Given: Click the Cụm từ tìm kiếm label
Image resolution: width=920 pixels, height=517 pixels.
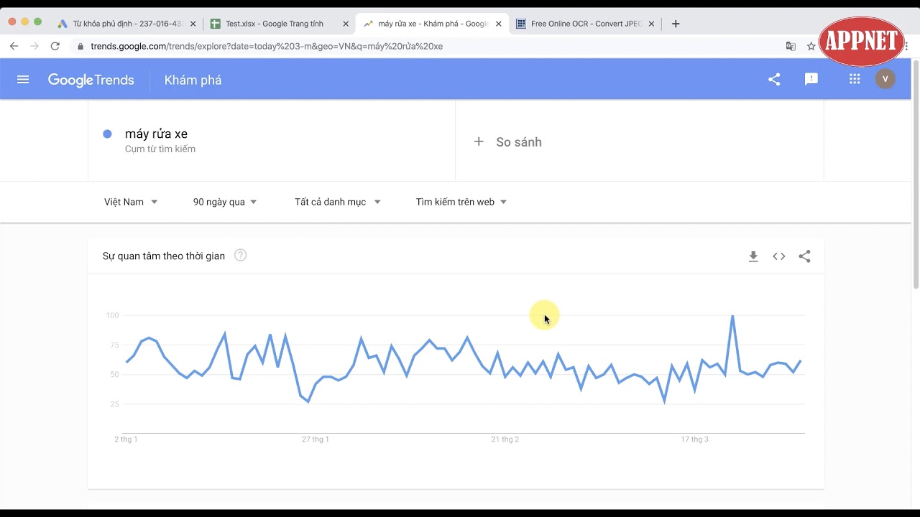Looking at the screenshot, I should tap(160, 149).
